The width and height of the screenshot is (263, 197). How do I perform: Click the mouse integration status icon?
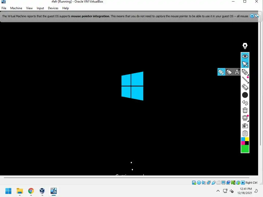[238, 183]
